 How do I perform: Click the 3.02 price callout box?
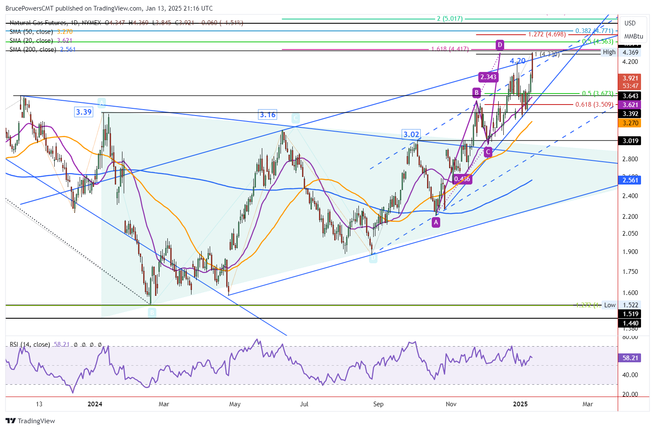pyautogui.click(x=411, y=135)
